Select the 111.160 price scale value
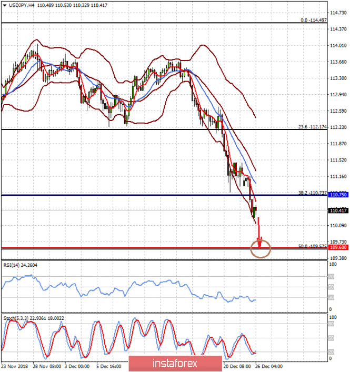The width and height of the screenshot is (350, 372). point(338,176)
